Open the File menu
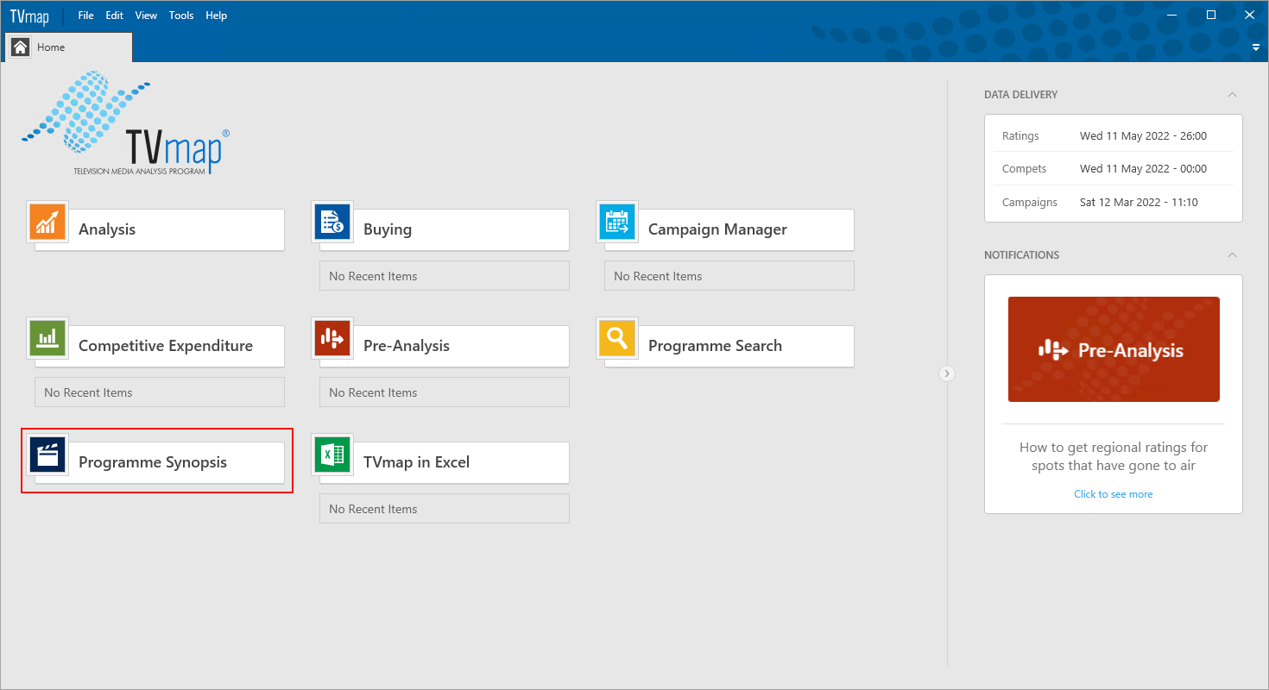Viewport: 1269px width, 690px height. (x=85, y=16)
